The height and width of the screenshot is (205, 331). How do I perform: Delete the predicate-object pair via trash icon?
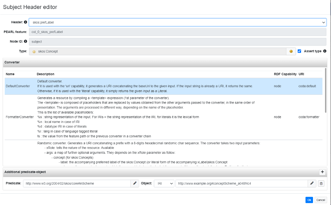[321, 183]
